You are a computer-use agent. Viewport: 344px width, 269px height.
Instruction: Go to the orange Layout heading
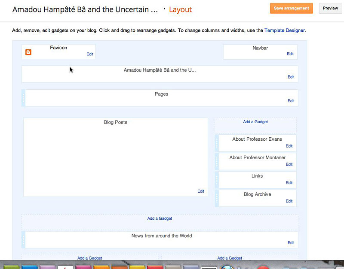click(180, 9)
